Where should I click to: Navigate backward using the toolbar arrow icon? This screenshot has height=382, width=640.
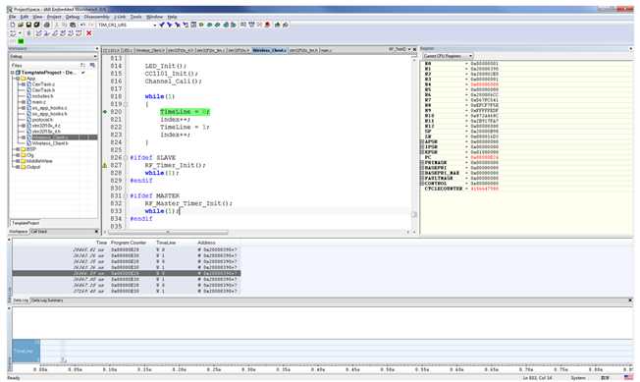point(226,25)
